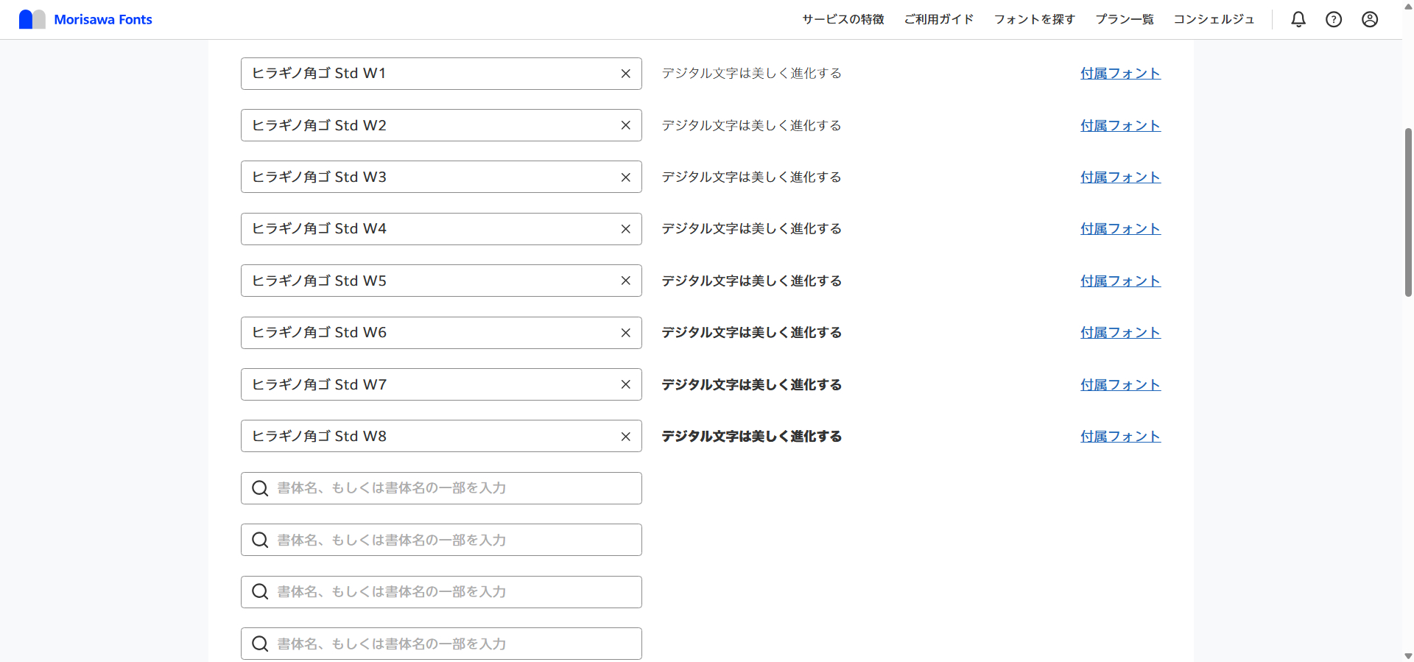Follow 付属フォント link for W5 row
1414x662 pixels.
(x=1120, y=281)
